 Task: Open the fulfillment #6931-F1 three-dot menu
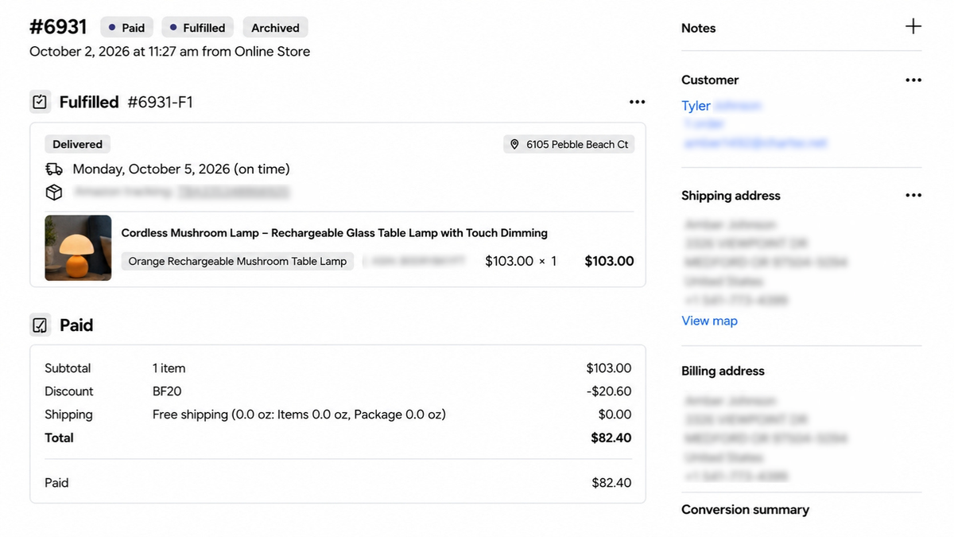click(x=637, y=102)
